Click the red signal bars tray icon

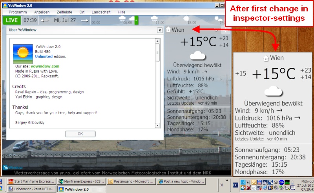(248, 188)
